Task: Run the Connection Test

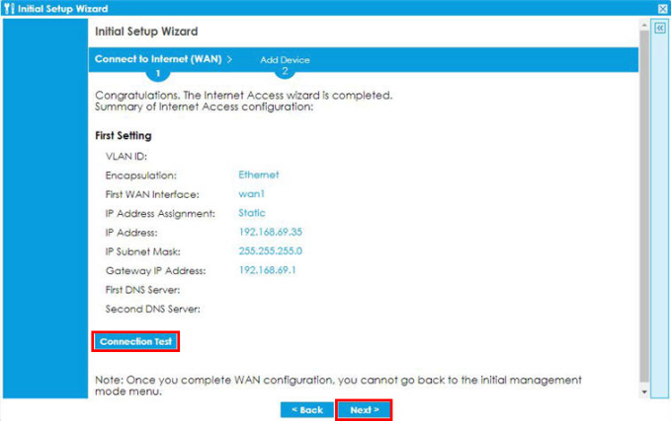Action: coord(136,342)
